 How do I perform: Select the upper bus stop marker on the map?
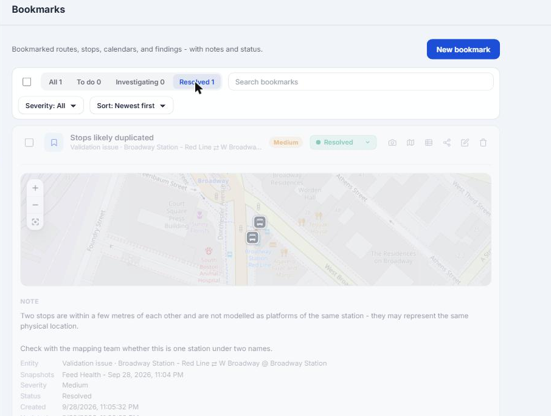(x=260, y=222)
